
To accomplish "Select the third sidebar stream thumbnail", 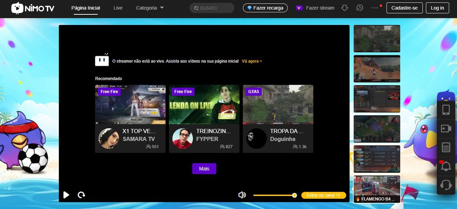I will (x=377, y=99).
